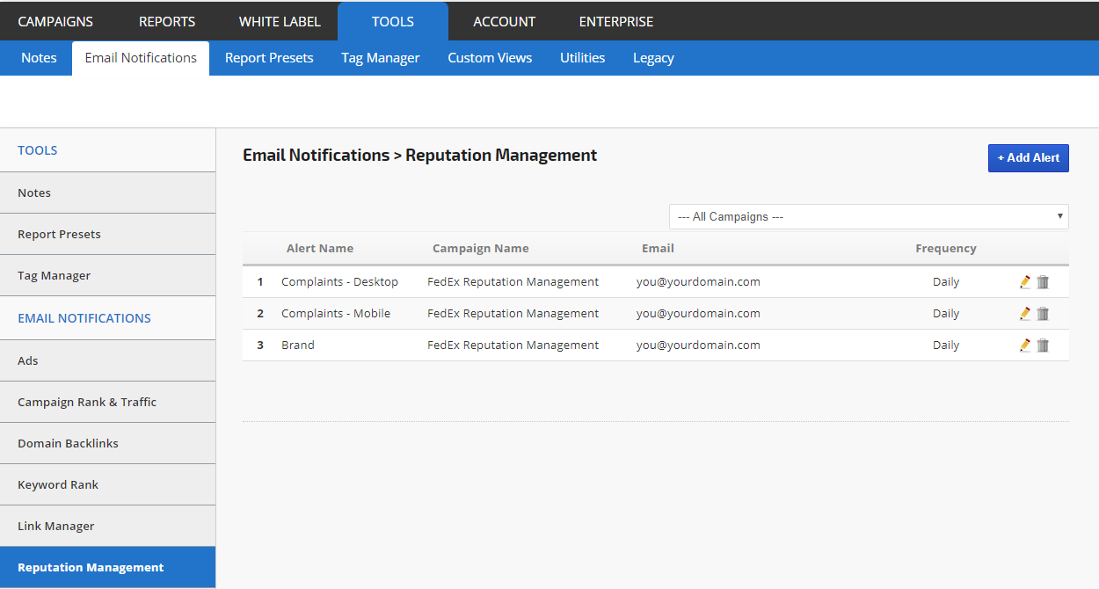Image resolution: width=1099 pixels, height=589 pixels.
Task: Edit the Complaints - Mobile alert
Action: tap(1024, 314)
